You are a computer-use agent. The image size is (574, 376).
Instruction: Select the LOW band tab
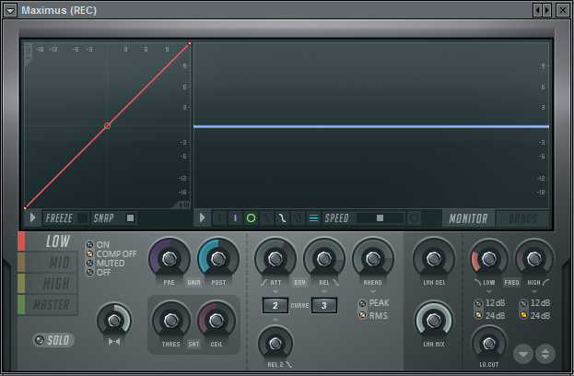coord(48,241)
